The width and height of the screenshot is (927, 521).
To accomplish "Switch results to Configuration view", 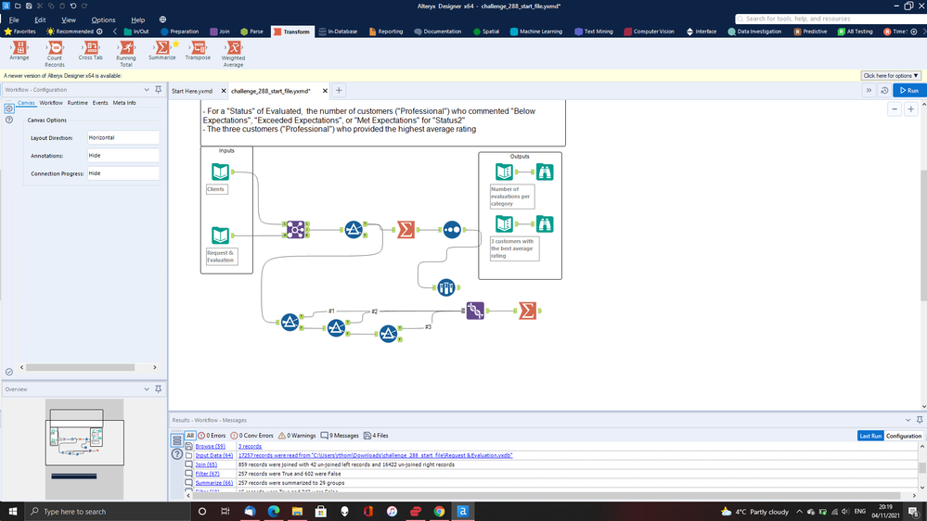I will [x=904, y=436].
